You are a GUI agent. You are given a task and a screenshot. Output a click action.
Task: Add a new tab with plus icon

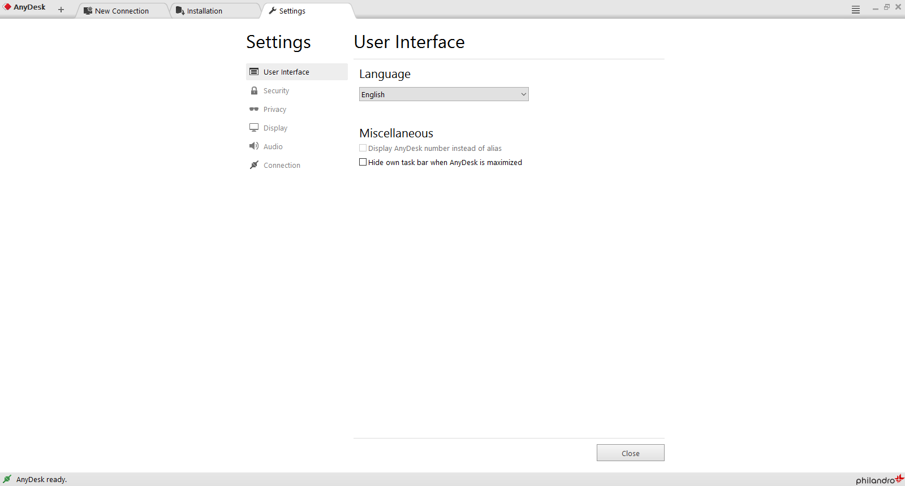pos(61,10)
